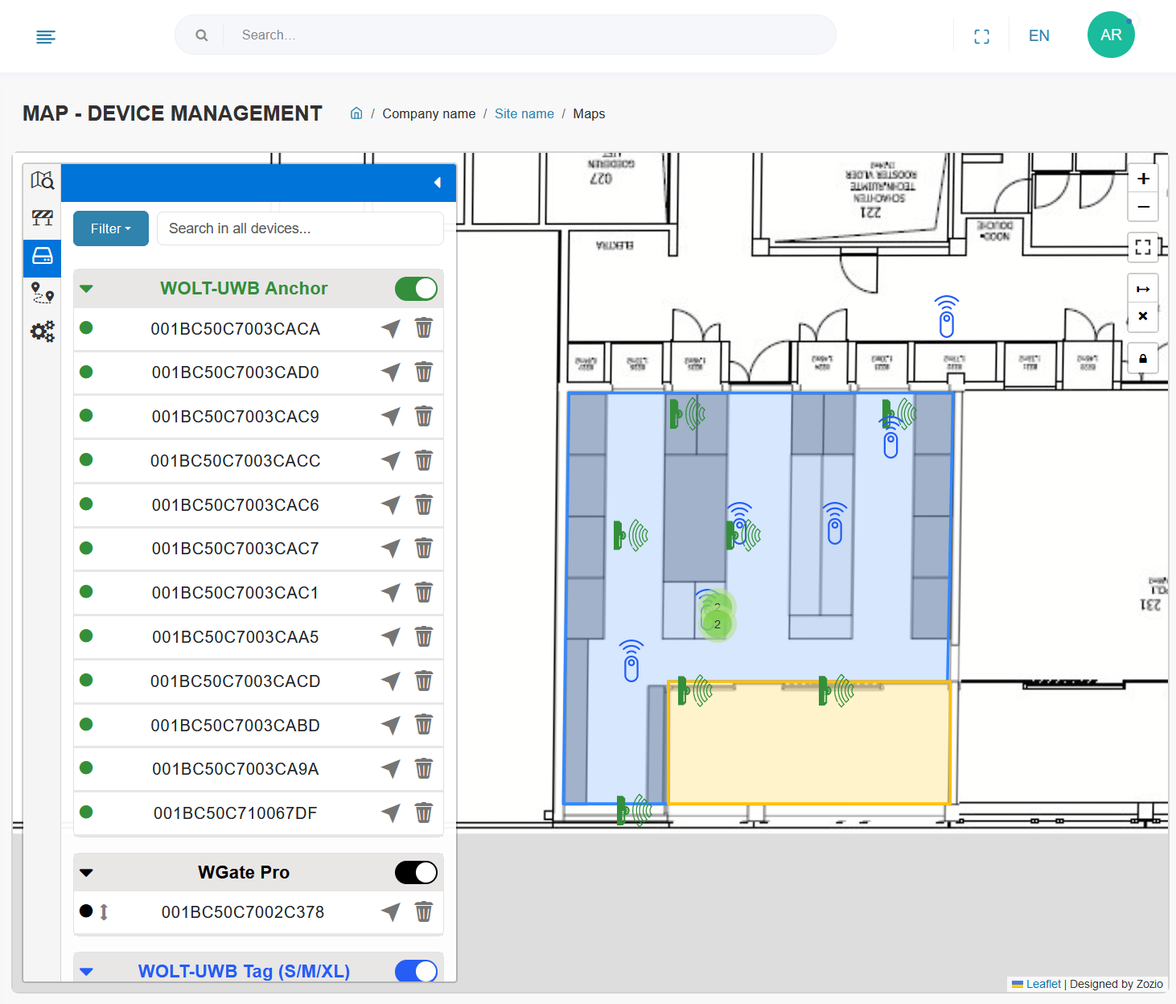The width and height of the screenshot is (1176, 1004).
Task: Locate device 001BC50C7003CA9A on map
Action: 391,769
